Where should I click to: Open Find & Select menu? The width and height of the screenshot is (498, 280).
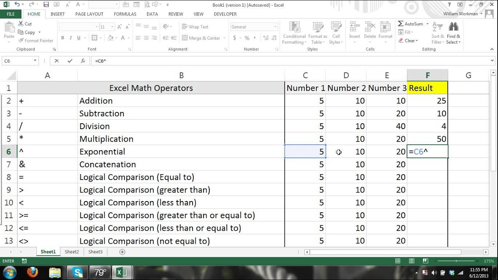click(453, 33)
